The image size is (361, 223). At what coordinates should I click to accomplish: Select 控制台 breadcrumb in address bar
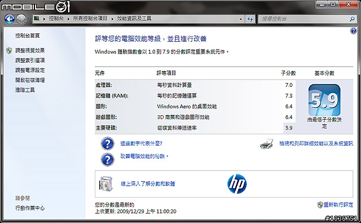click(56, 19)
